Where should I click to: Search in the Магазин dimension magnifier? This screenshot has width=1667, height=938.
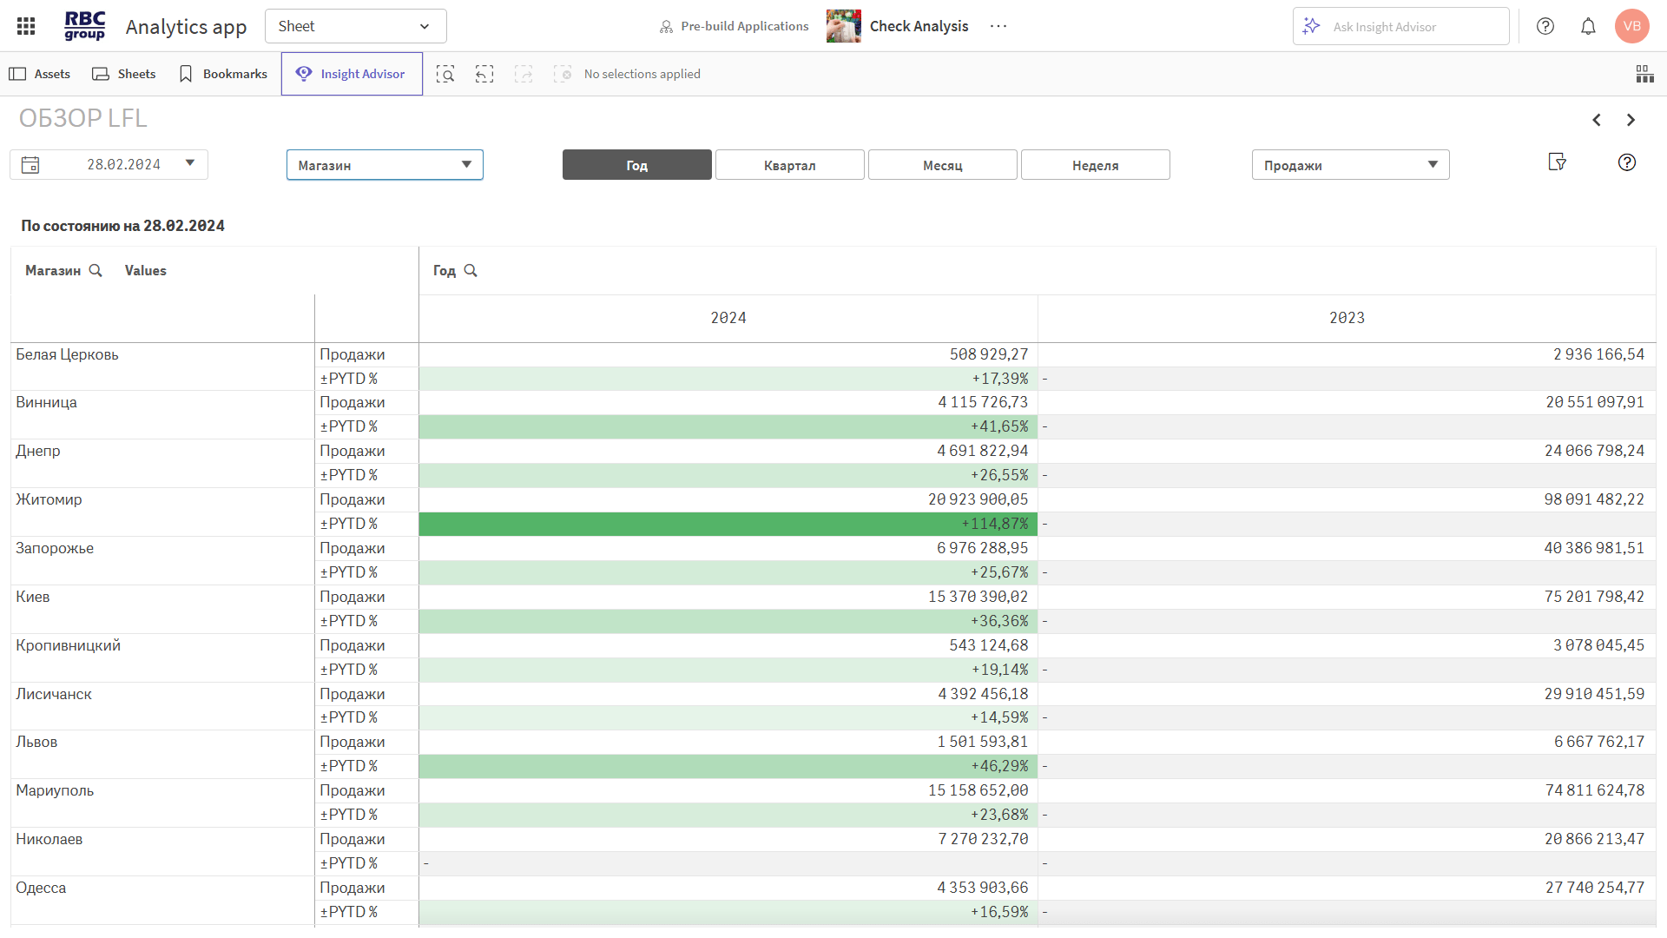[x=96, y=271]
